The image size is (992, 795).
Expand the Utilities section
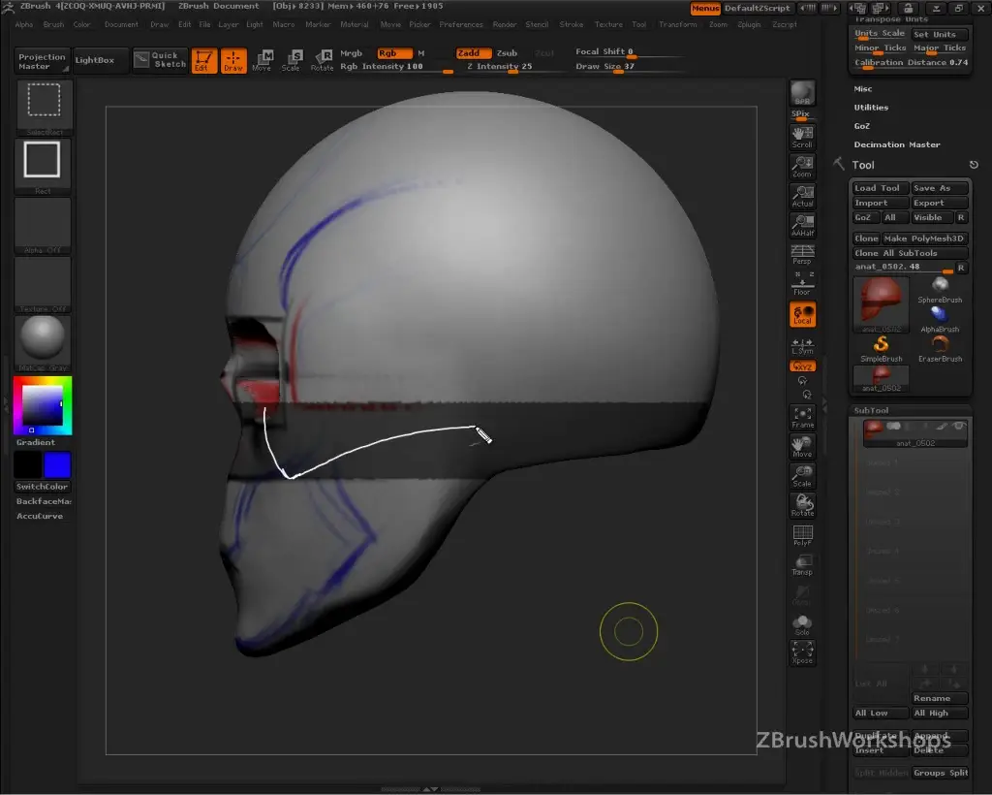pos(871,108)
